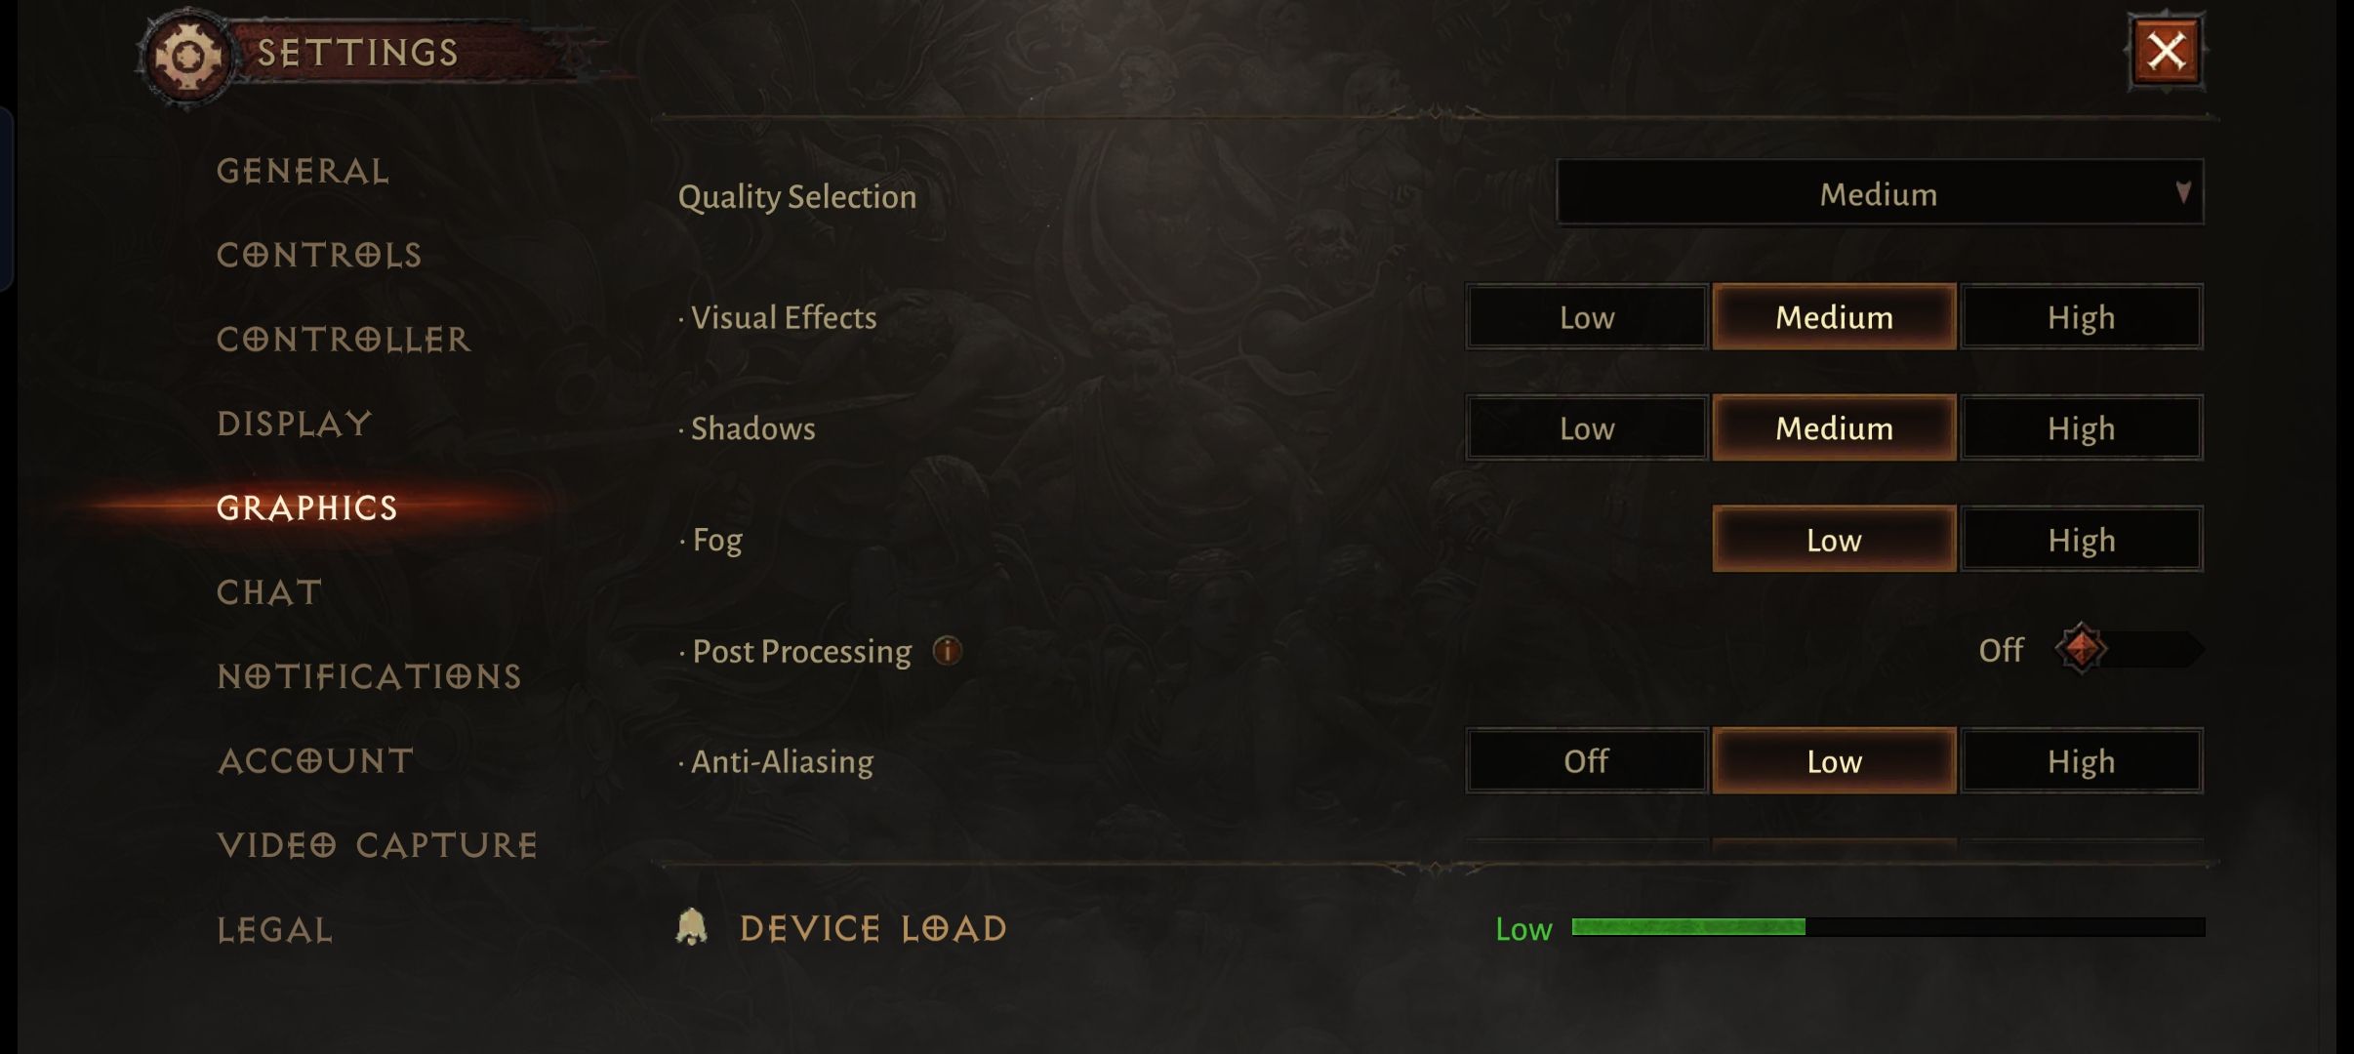Screen dimensions: 2354x1054
Task: Click the Device Load bell icon
Action: click(694, 926)
